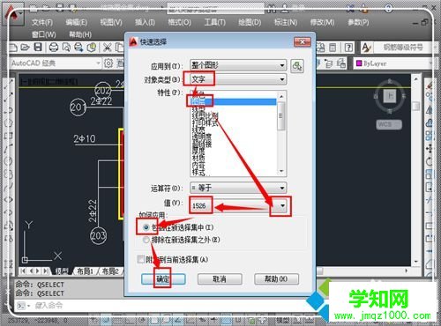The image size is (441, 326).
Task: Click the 确定 button
Action: pos(163,279)
